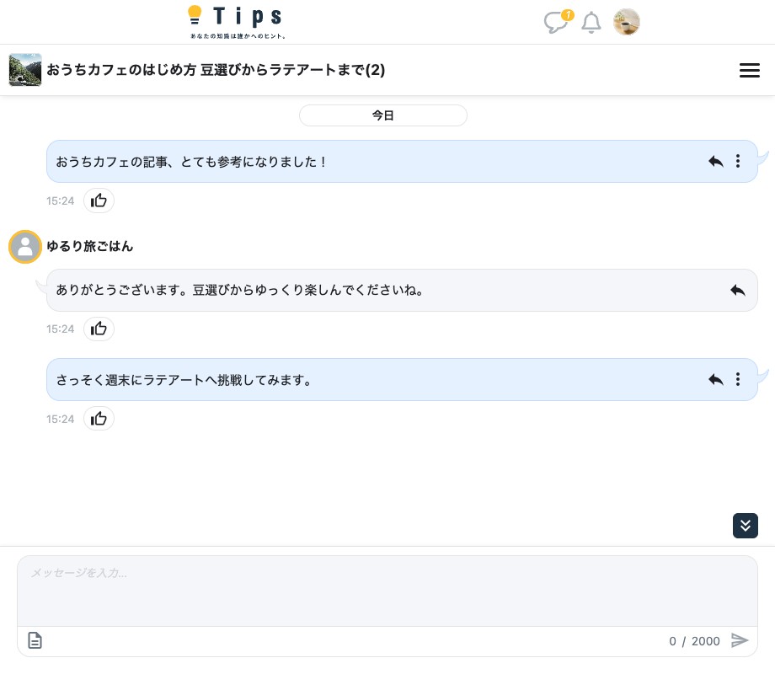Open more options for さっそく週末に message
The height and width of the screenshot is (674, 775).
pos(738,379)
